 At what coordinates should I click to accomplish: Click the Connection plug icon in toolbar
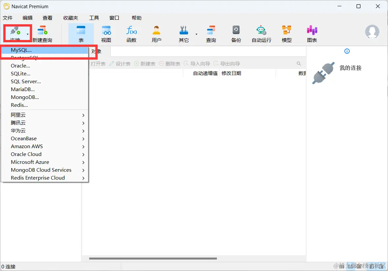(15, 31)
